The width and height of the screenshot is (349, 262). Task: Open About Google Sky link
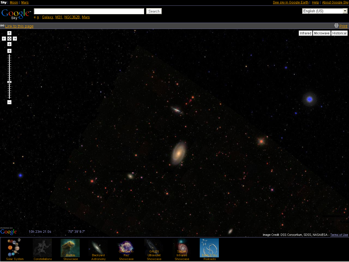[335, 2]
